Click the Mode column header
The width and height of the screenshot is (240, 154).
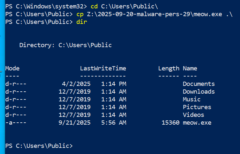(x=12, y=68)
